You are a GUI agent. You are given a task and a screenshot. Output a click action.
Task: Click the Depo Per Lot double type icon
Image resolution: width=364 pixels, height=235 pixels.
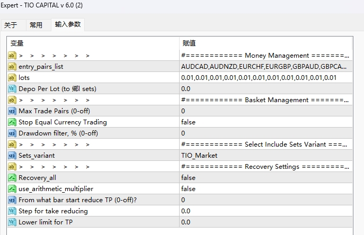(x=12, y=89)
